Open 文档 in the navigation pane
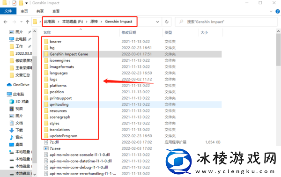This screenshot has height=177, width=281. [19, 123]
